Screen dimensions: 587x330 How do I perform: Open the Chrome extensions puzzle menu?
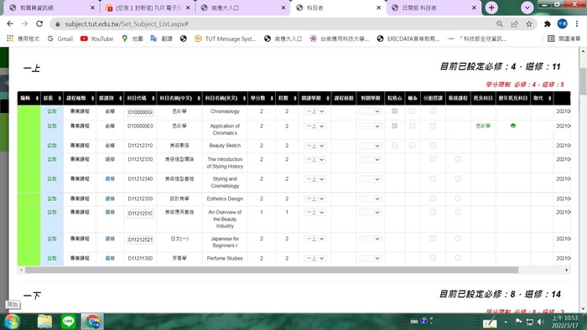(548, 24)
